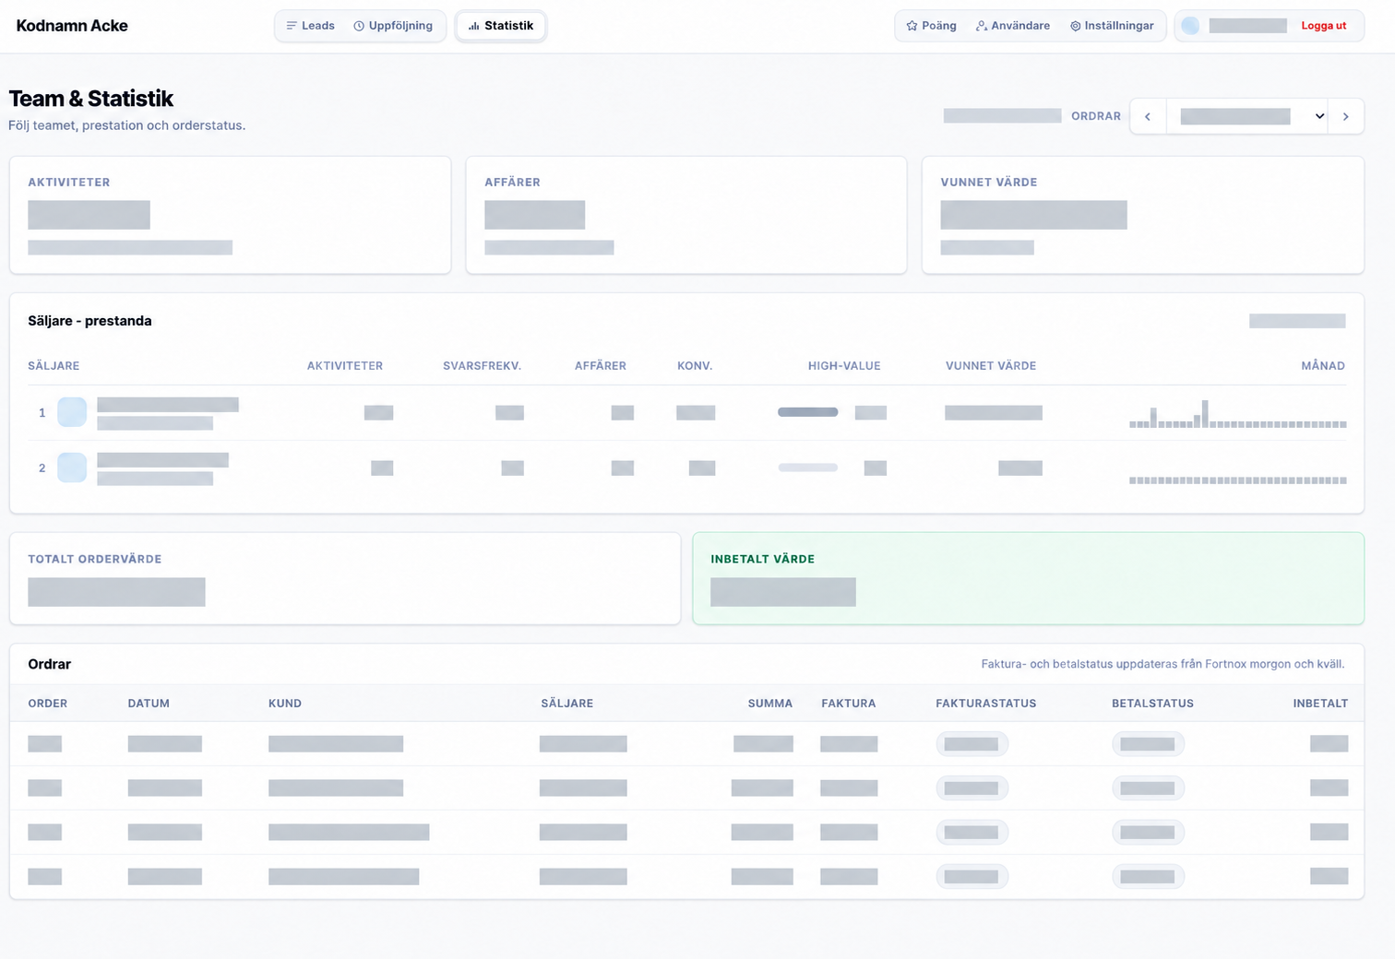The image size is (1395, 959).
Task: Click the AFFÄRER summary card
Action: (x=686, y=215)
